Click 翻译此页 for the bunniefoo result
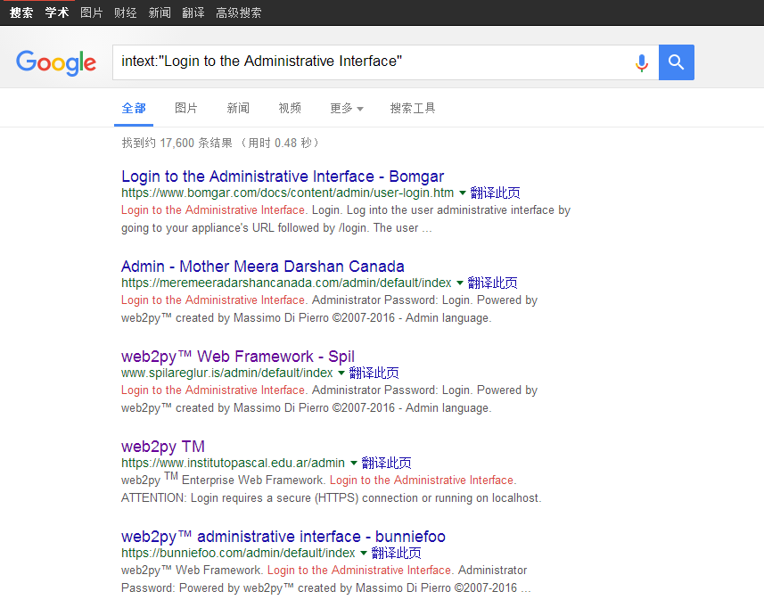The image size is (764, 616). (396, 553)
